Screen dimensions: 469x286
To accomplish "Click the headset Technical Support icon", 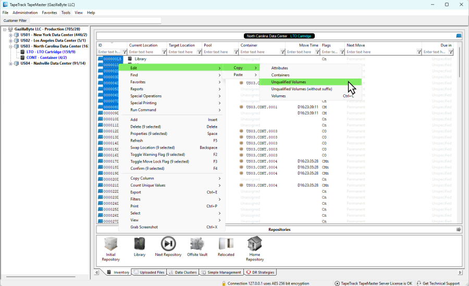I will pos(419,283).
